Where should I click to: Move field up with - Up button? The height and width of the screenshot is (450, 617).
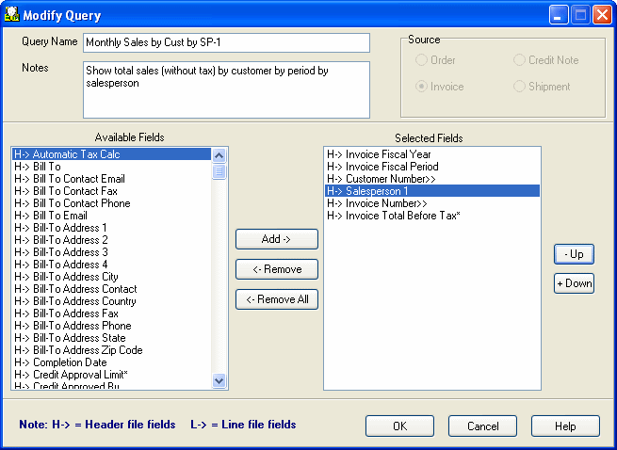pos(574,254)
